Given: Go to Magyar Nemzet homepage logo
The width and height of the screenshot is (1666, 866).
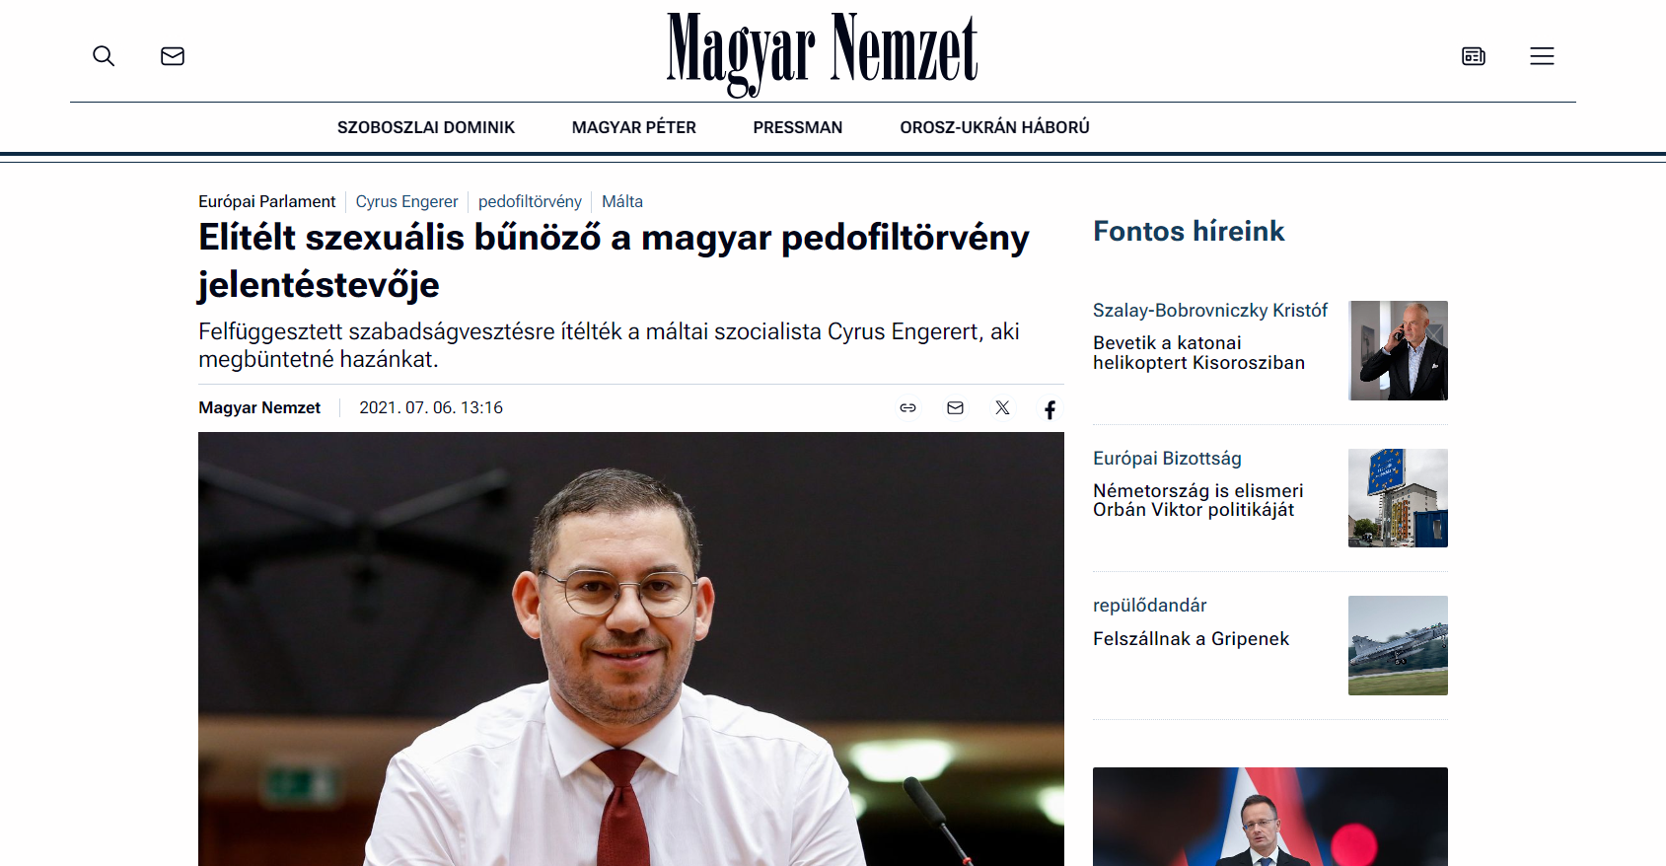Looking at the screenshot, I should (x=823, y=53).
